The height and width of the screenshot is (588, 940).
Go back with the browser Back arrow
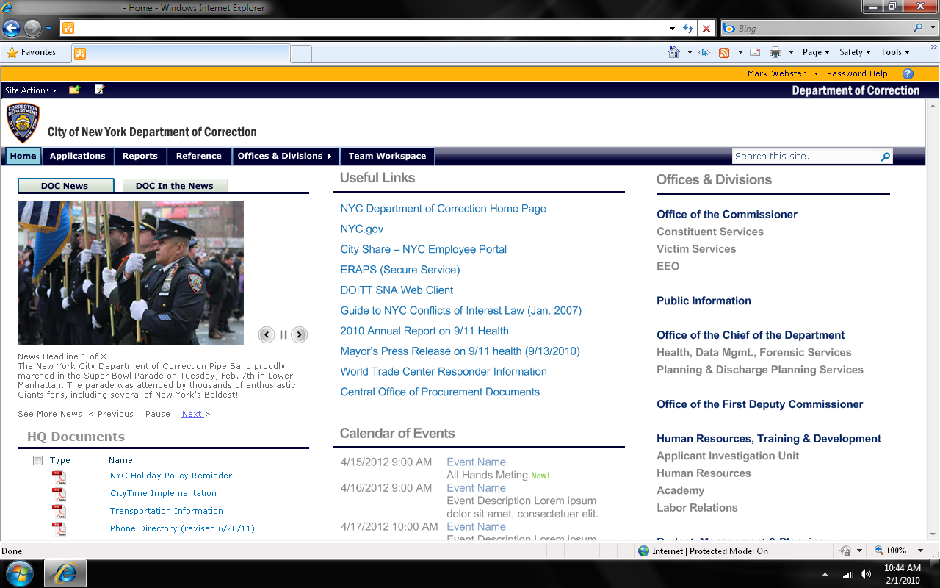coord(11,29)
